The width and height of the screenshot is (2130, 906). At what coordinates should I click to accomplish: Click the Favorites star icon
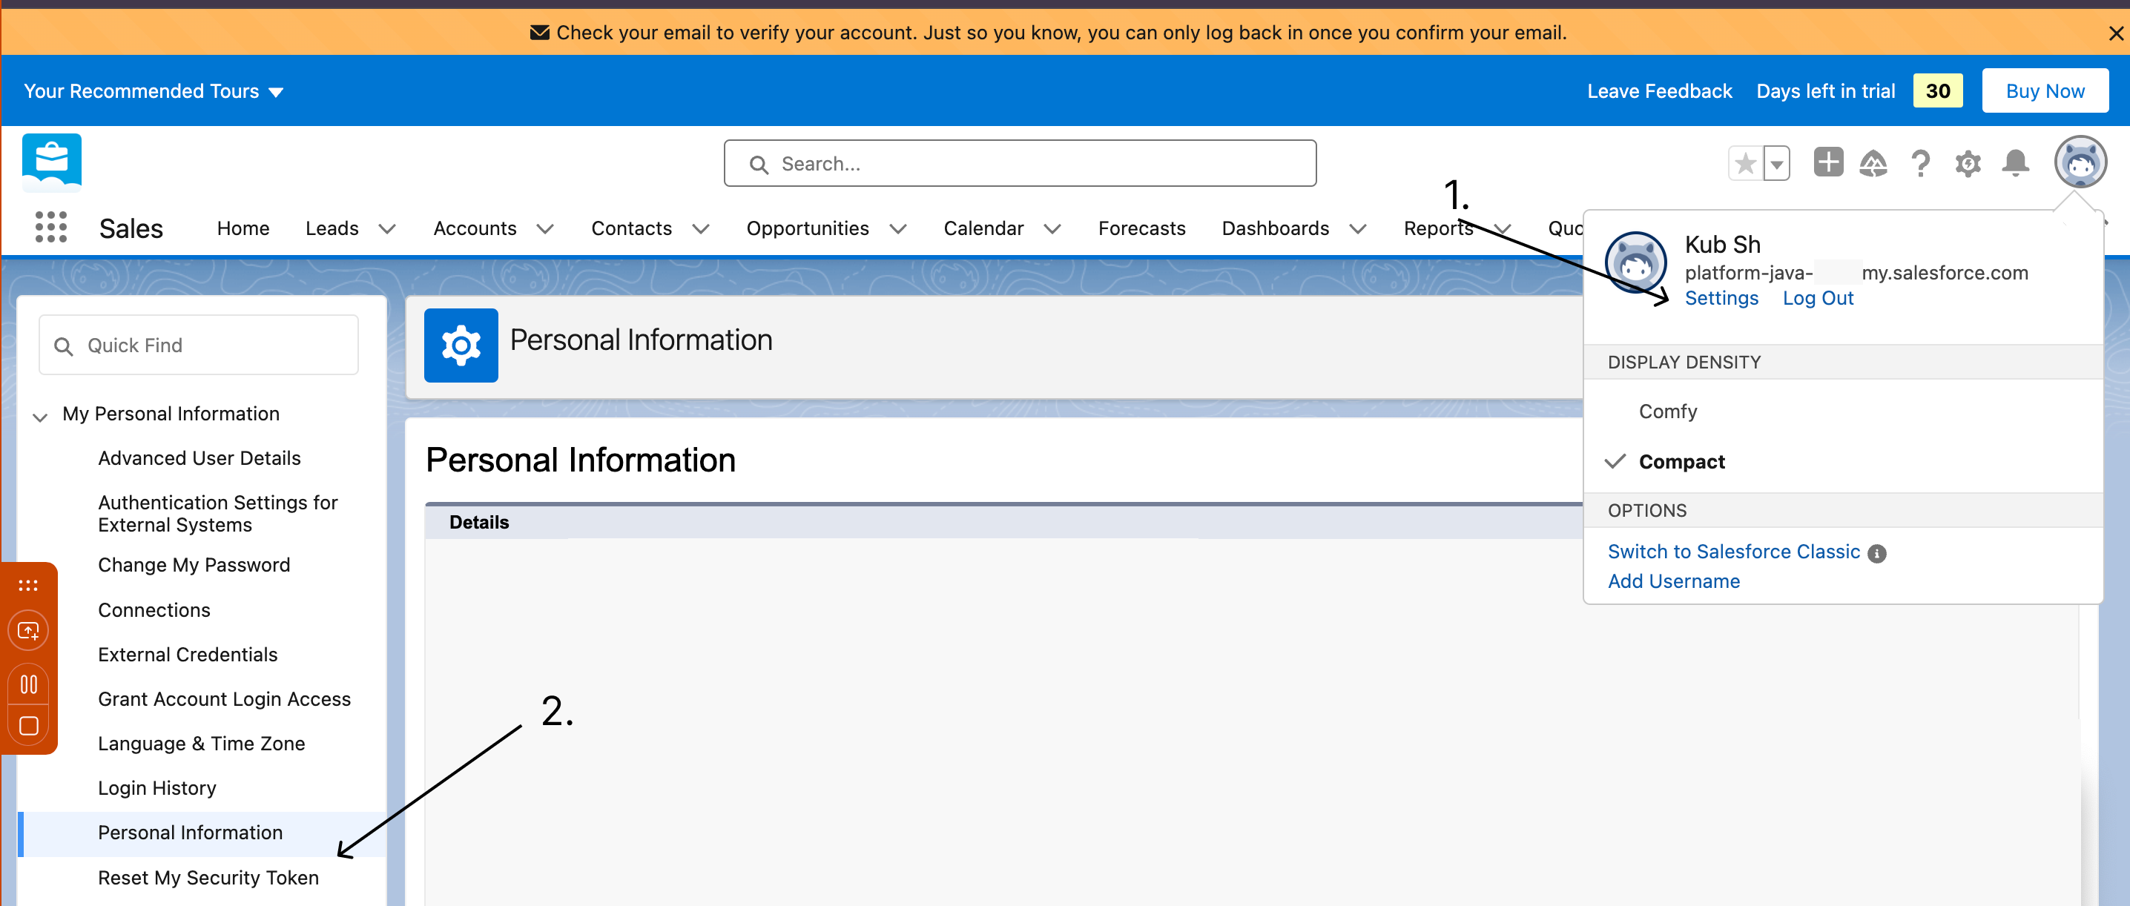coord(1746,164)
